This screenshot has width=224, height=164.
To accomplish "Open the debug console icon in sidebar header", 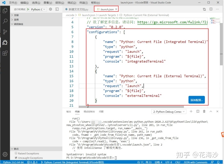I will tap(57, 9).
